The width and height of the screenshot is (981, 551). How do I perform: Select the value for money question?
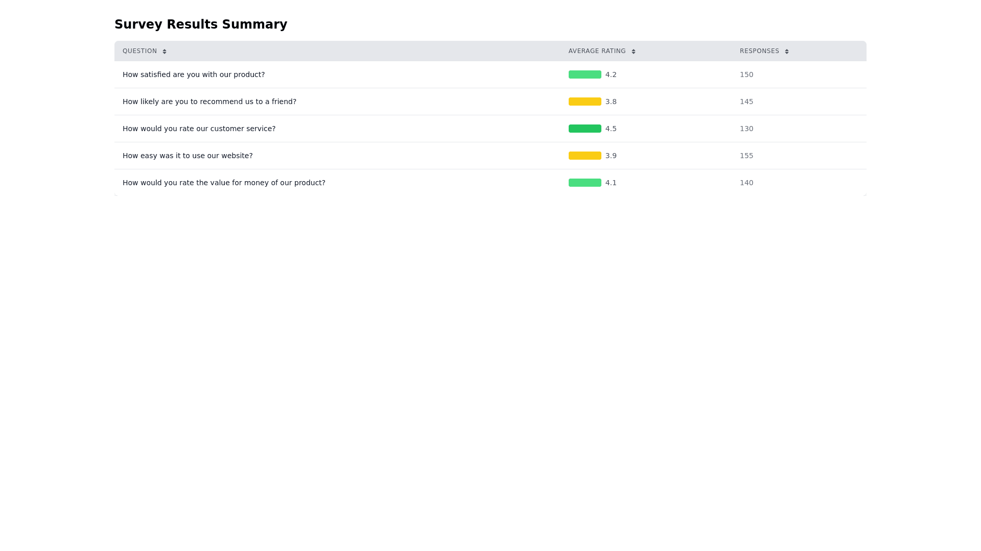point(224,183)
